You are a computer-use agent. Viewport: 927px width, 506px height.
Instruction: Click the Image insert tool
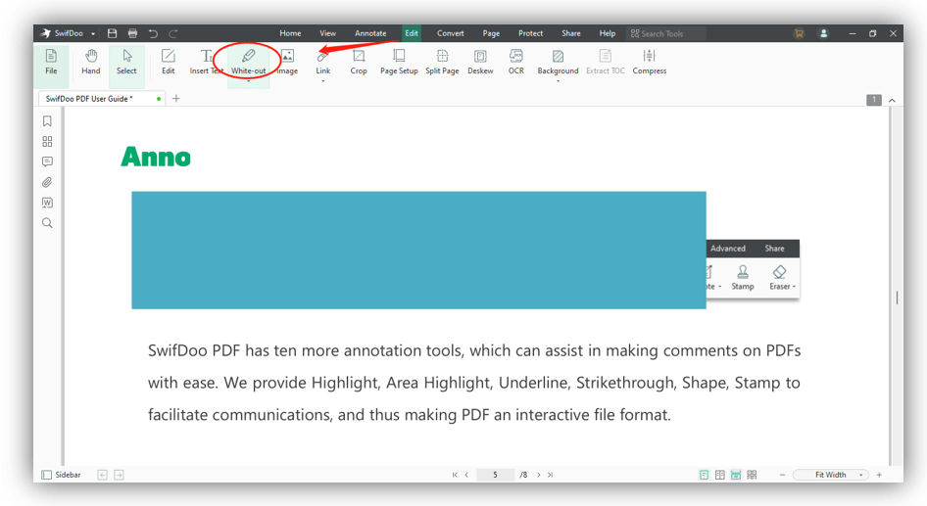coord(287,62)
